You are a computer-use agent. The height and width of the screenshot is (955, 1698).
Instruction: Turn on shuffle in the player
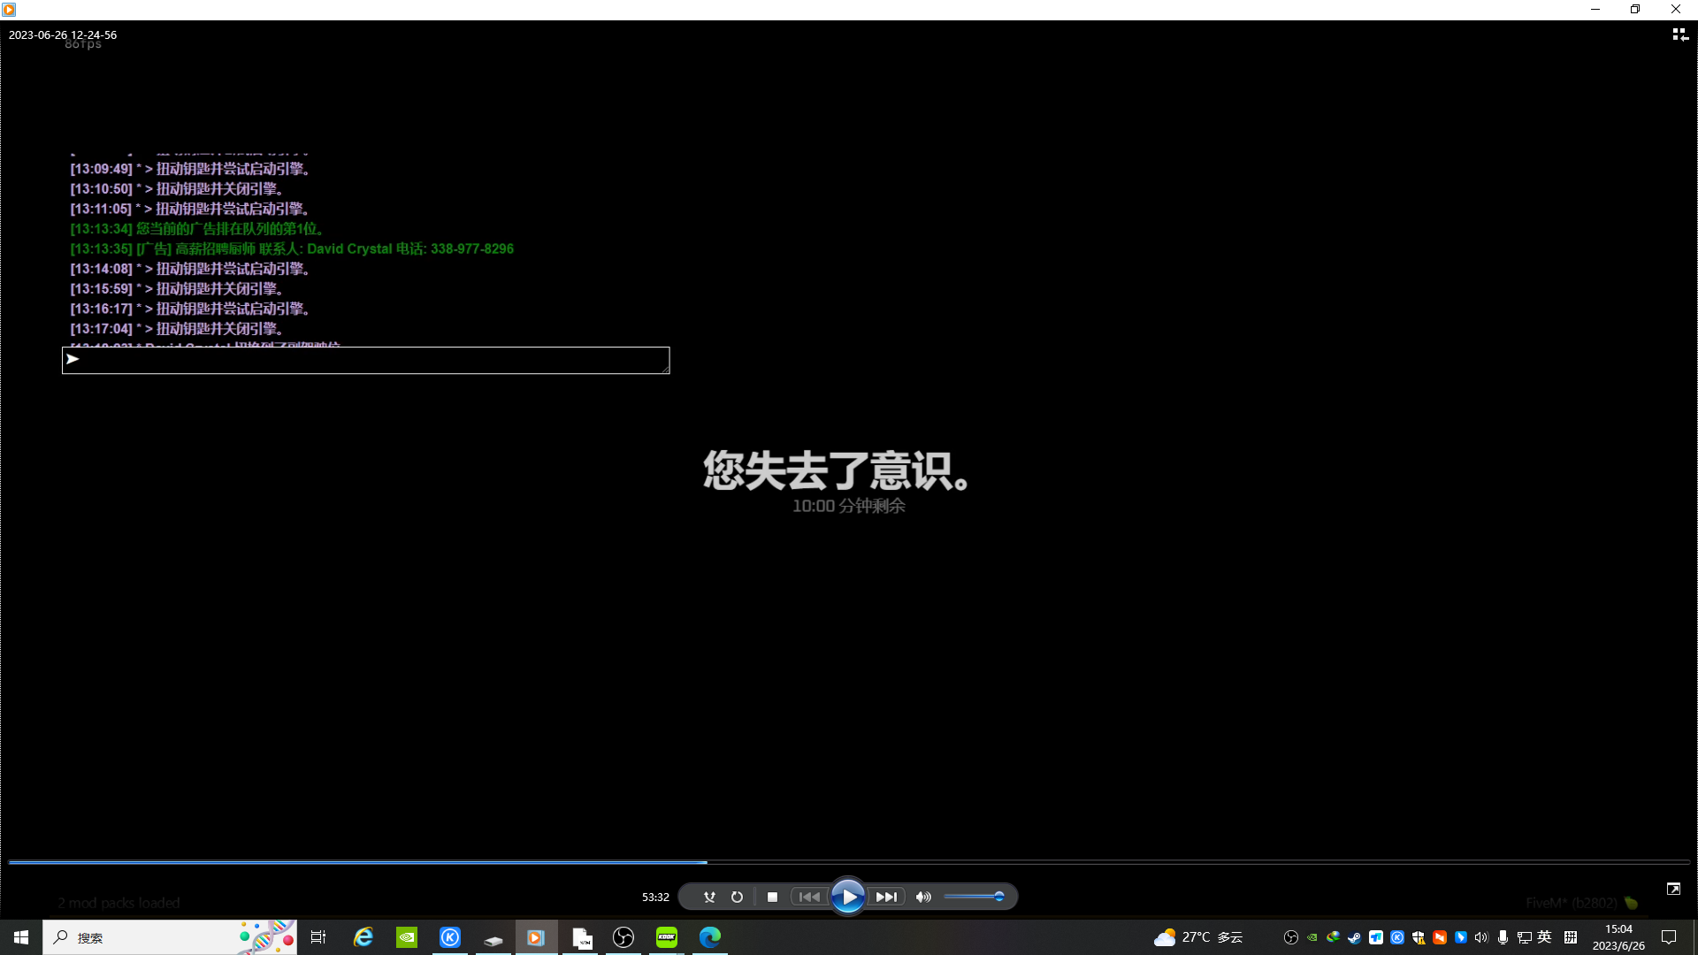[709, 897]
